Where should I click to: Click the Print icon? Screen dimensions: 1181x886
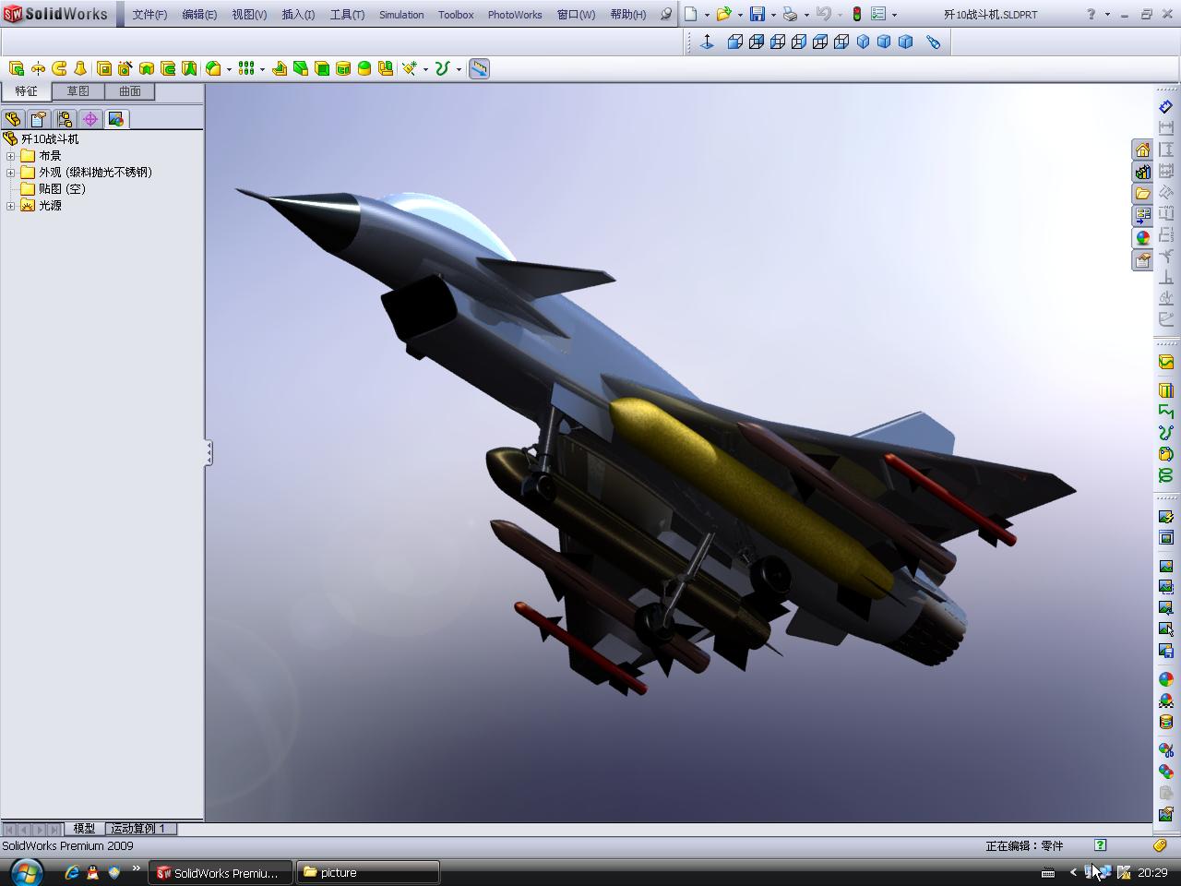(x=791, y=14)
